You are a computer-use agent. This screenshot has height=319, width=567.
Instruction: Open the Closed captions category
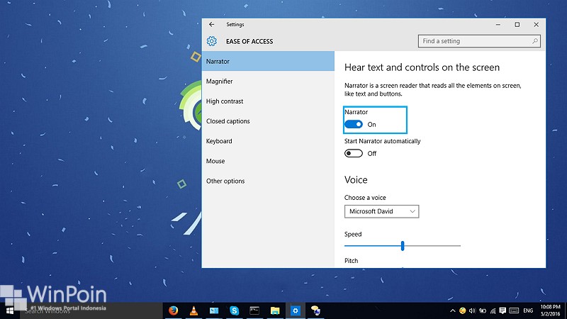pos(268,121)
